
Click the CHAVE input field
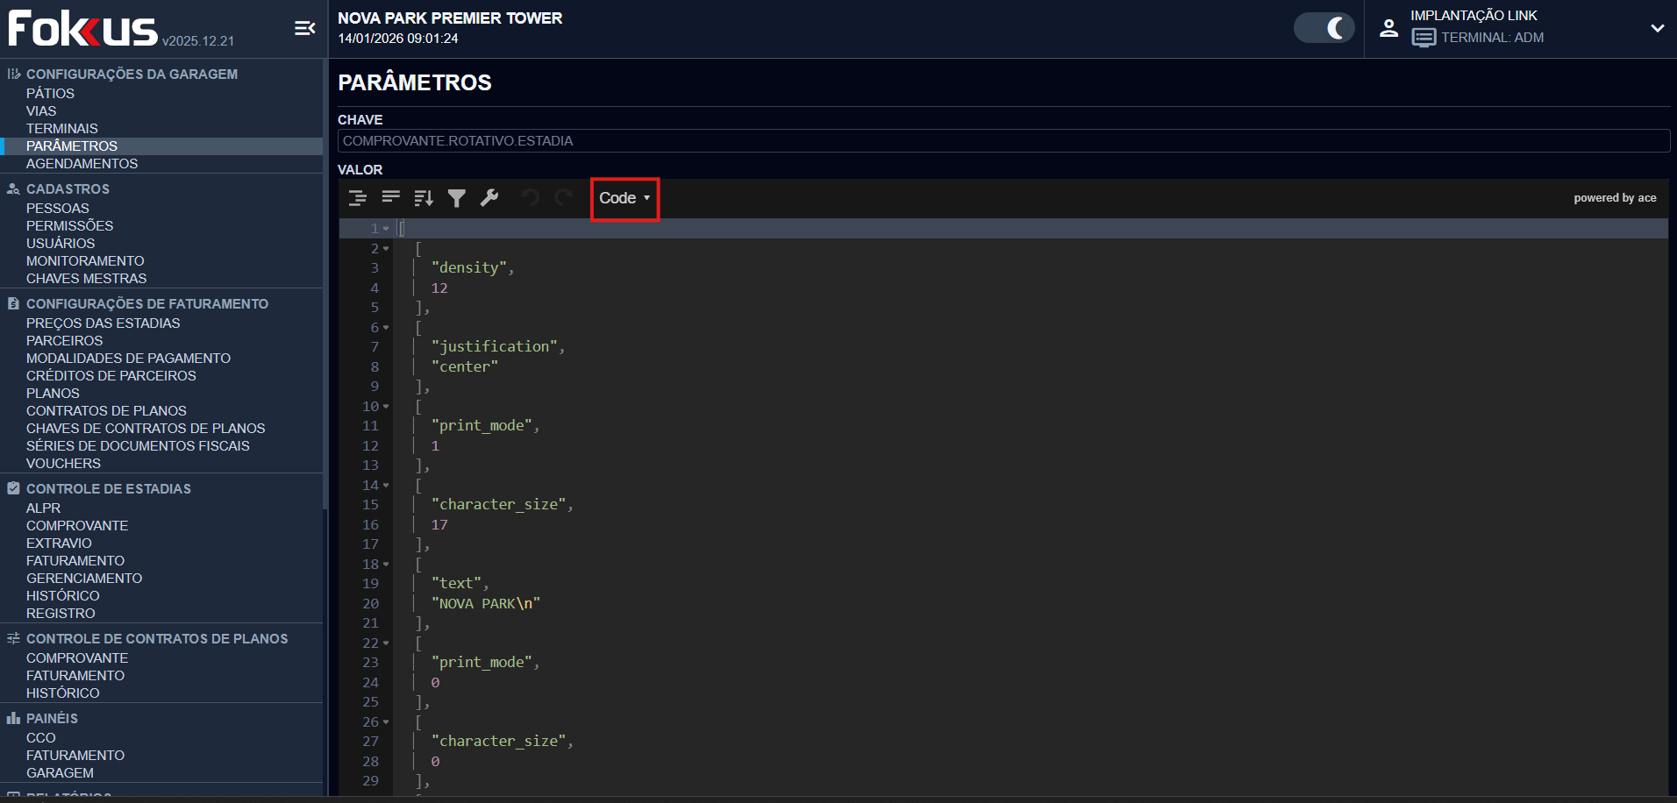click(x=1003, y=141)
